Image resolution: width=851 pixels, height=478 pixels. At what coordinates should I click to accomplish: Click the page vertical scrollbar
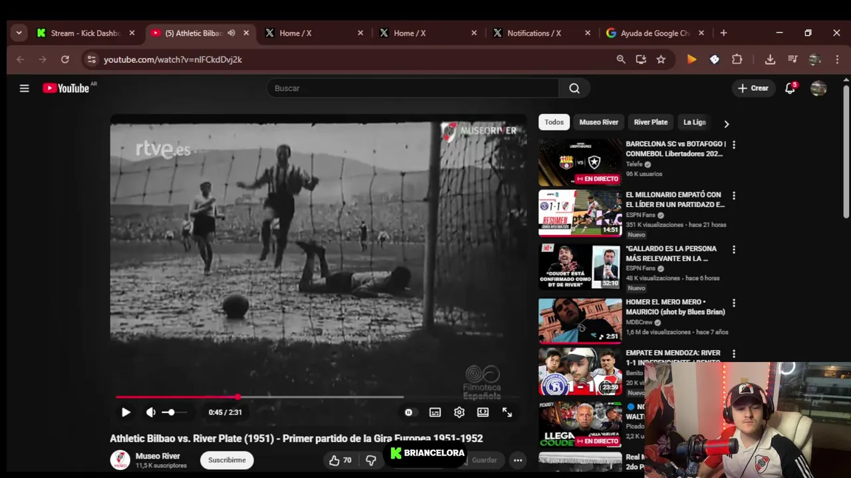click(846, 153)
